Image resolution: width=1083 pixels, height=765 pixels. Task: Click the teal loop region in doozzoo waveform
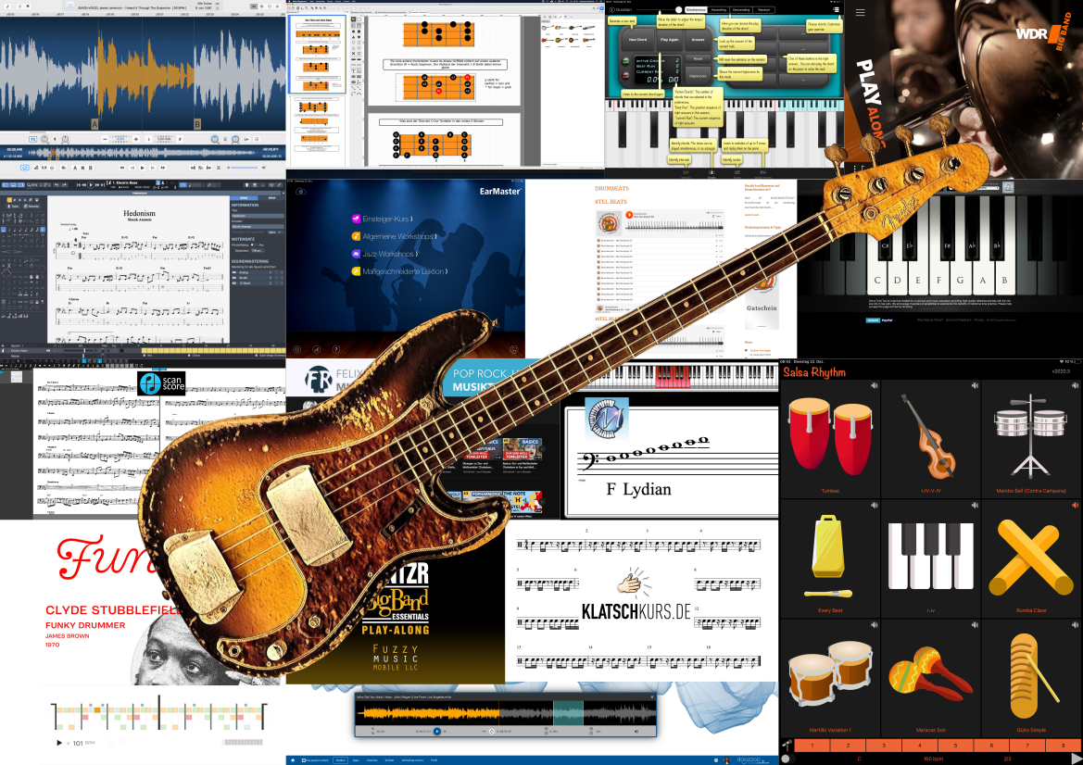click(x=569, y=712)
